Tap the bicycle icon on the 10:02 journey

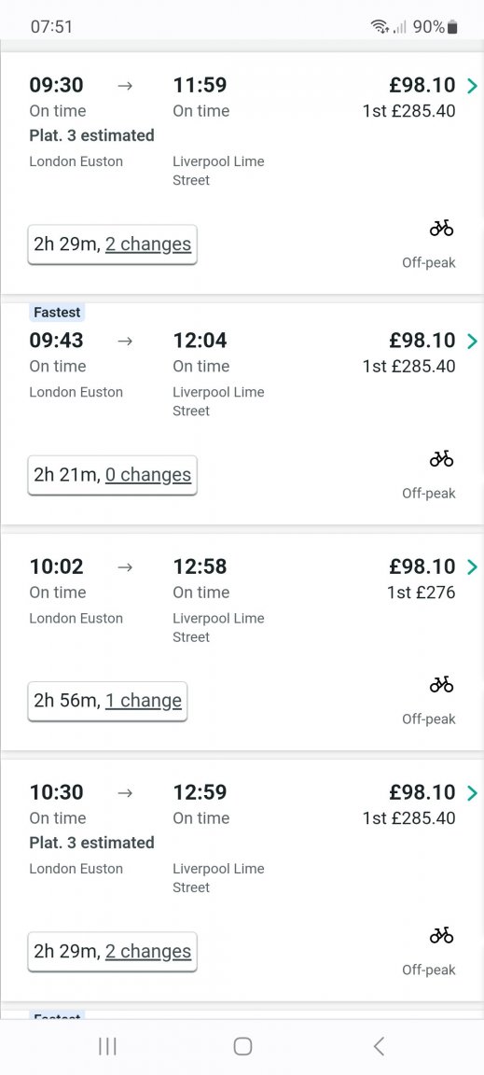point(441,684)
